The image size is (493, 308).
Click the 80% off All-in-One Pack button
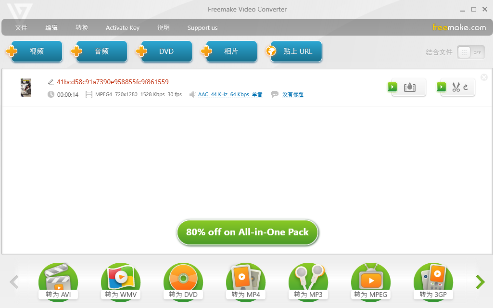click(247, 232)
